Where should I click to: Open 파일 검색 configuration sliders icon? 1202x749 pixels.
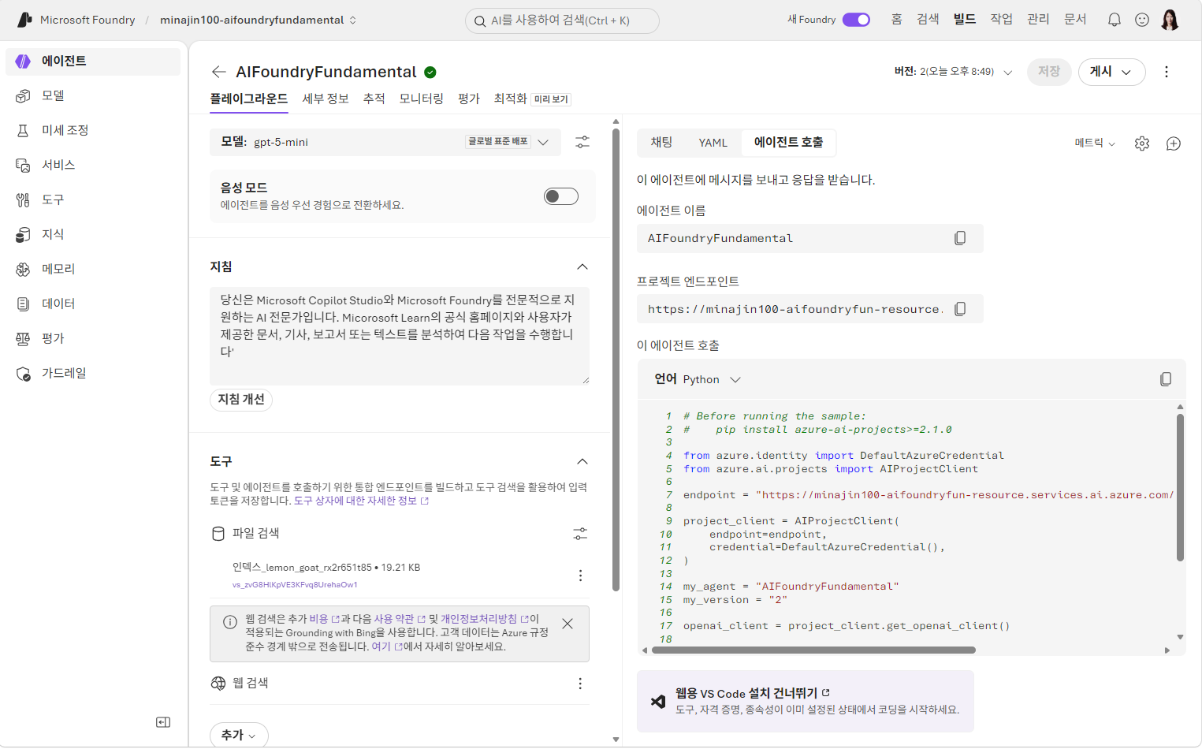click(x=580, y=534)
